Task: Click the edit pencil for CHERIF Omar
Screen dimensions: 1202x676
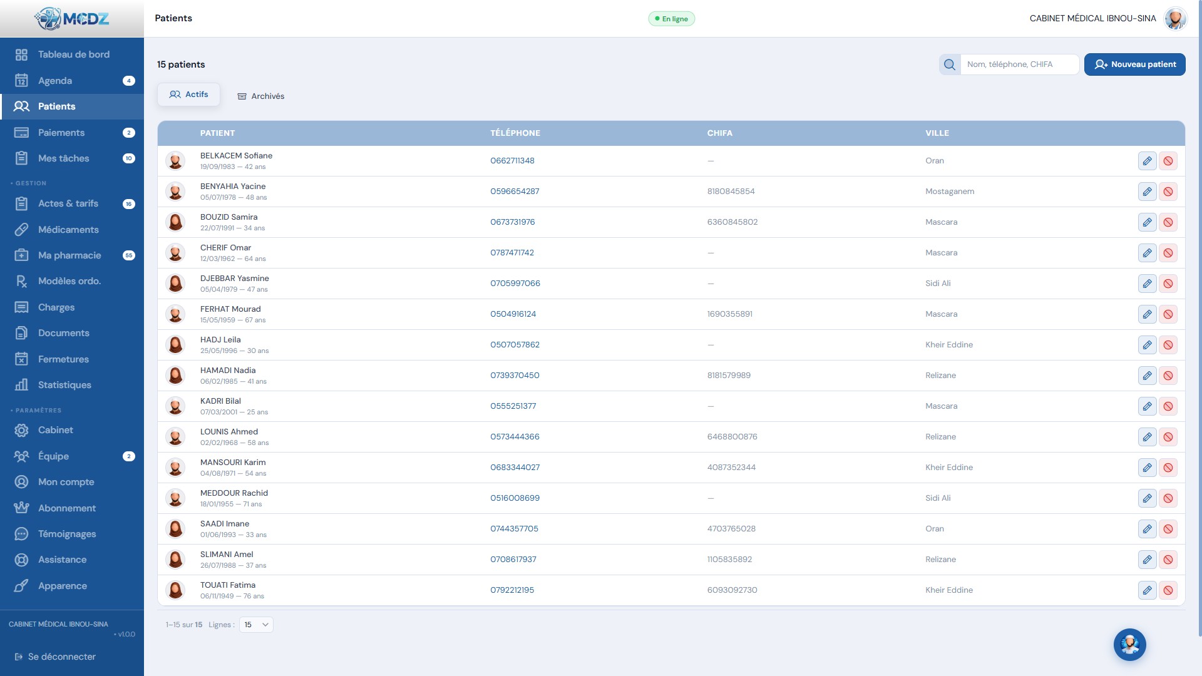Action: tap(1147, 253)
